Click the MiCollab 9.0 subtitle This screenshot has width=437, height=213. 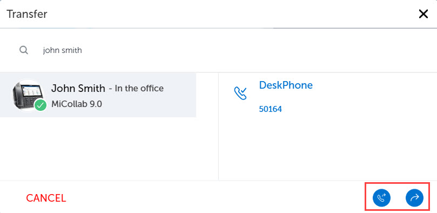77,104
